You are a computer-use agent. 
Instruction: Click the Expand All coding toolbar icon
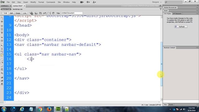tap(2, 33)
